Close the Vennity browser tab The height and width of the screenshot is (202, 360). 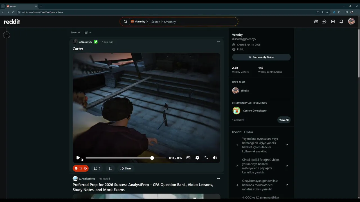[x=36, y=6]
